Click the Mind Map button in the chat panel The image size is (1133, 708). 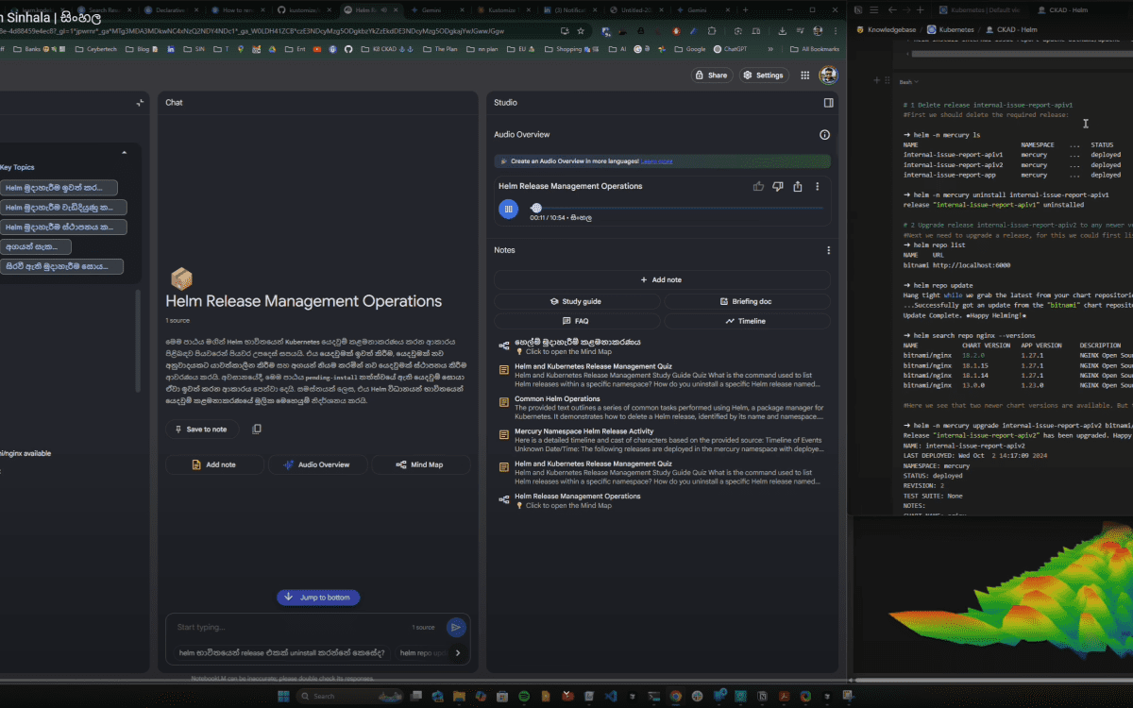[x=420, y=464]
